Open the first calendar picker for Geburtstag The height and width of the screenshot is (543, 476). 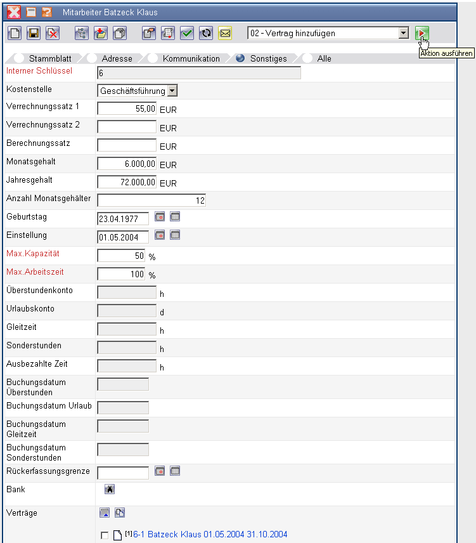coord(160,217)
